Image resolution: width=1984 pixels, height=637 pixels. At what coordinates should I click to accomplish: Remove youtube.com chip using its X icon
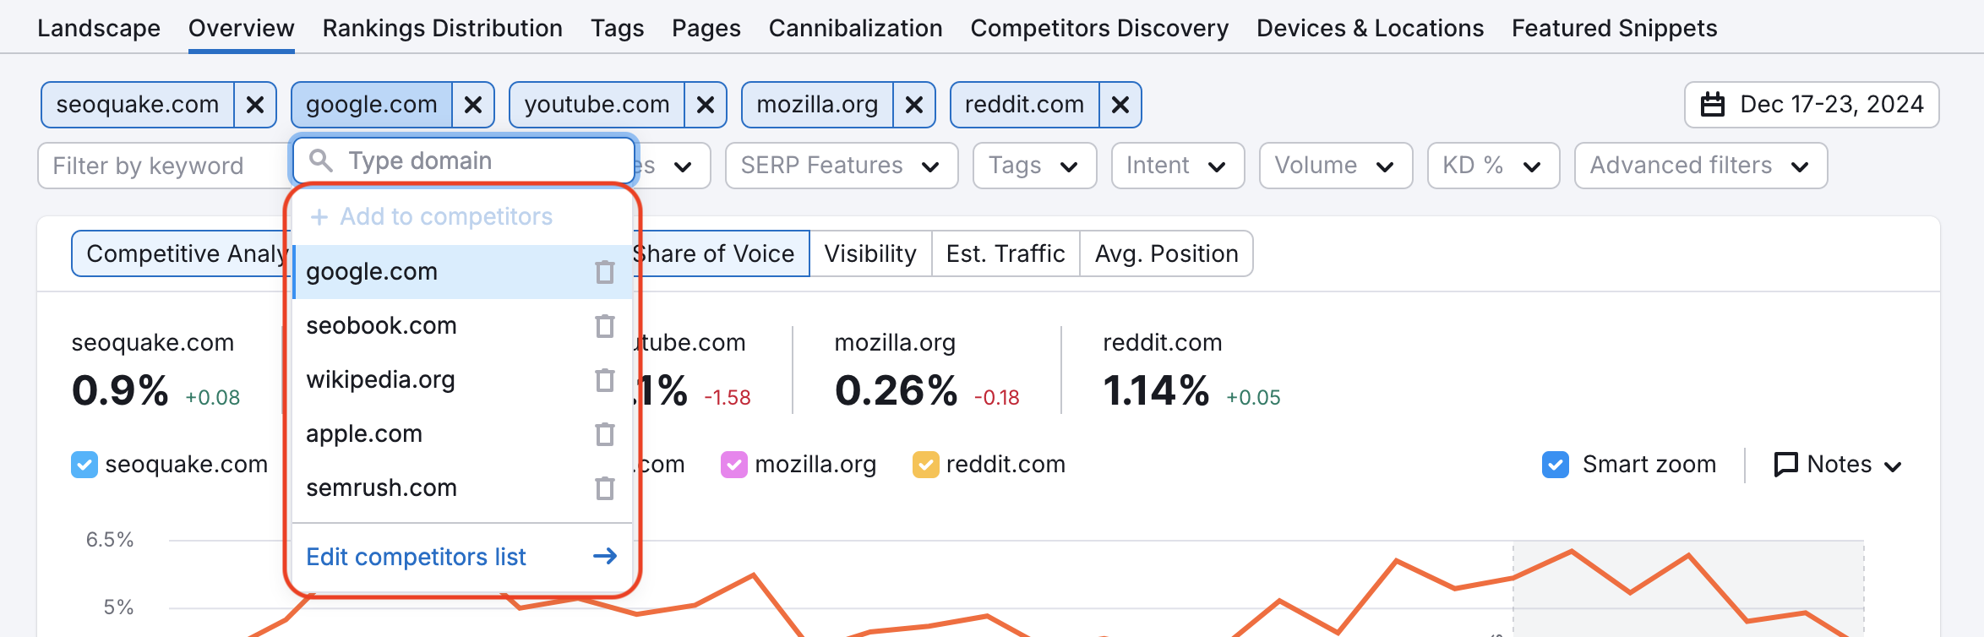tap(706, 105)
